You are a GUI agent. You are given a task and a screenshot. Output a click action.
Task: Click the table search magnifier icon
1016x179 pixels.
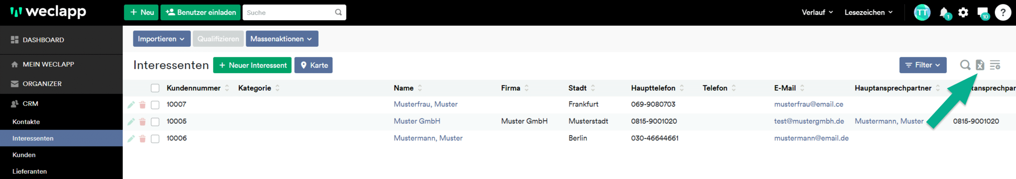pos(965,65)
